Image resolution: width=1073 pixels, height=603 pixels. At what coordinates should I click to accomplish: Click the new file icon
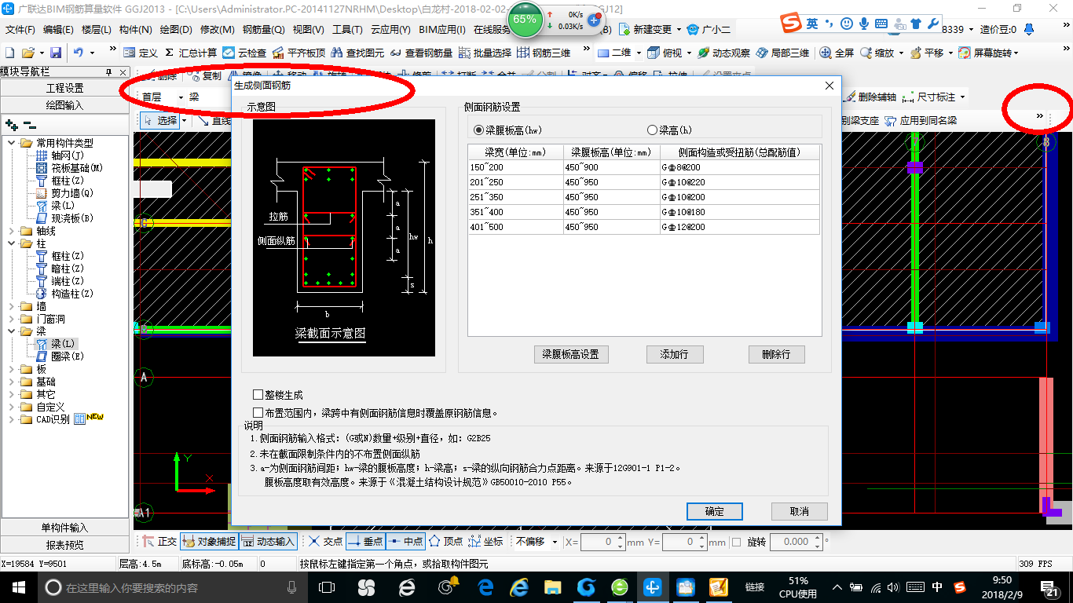tap(10, 53)
